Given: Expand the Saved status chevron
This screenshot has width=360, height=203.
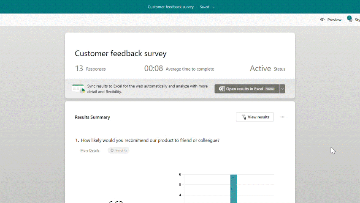Looking at the screenshot, I should pos(214,7).
